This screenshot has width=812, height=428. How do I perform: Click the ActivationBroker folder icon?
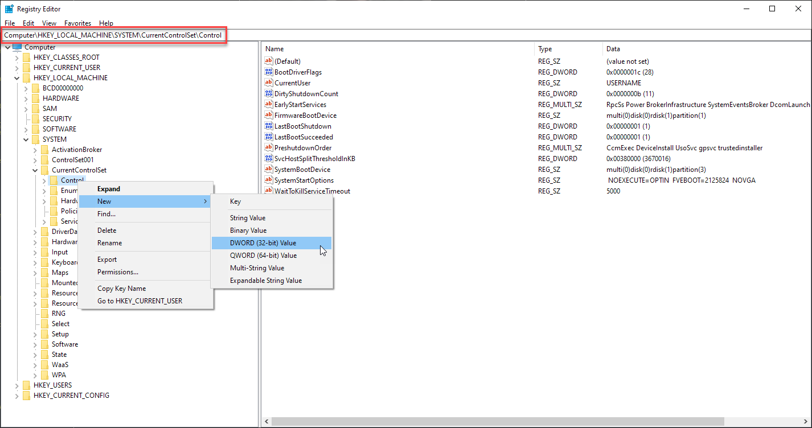pos(44,149)
